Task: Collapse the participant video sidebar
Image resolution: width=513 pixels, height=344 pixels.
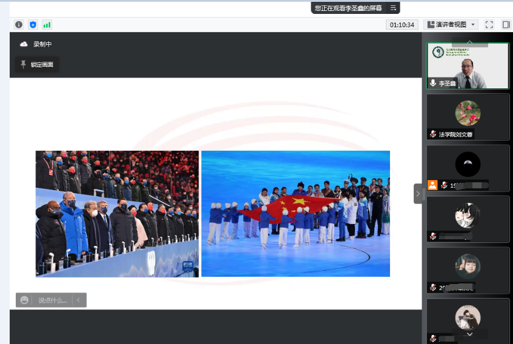Action: tap(418, 194)
